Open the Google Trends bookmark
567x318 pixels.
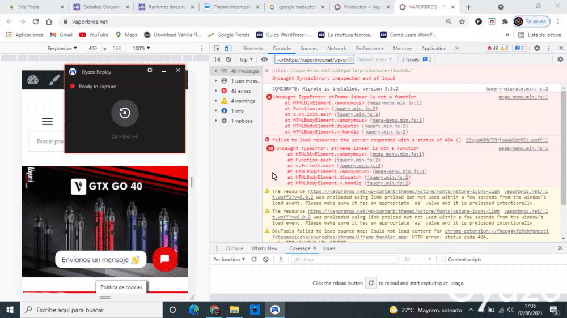pyautogui.click(x=228, y=35)
